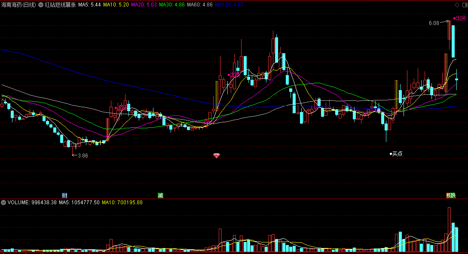Select the MA5: 5.44 price label
The height and width of the screenshot is (254, 468).
[89, 5]
